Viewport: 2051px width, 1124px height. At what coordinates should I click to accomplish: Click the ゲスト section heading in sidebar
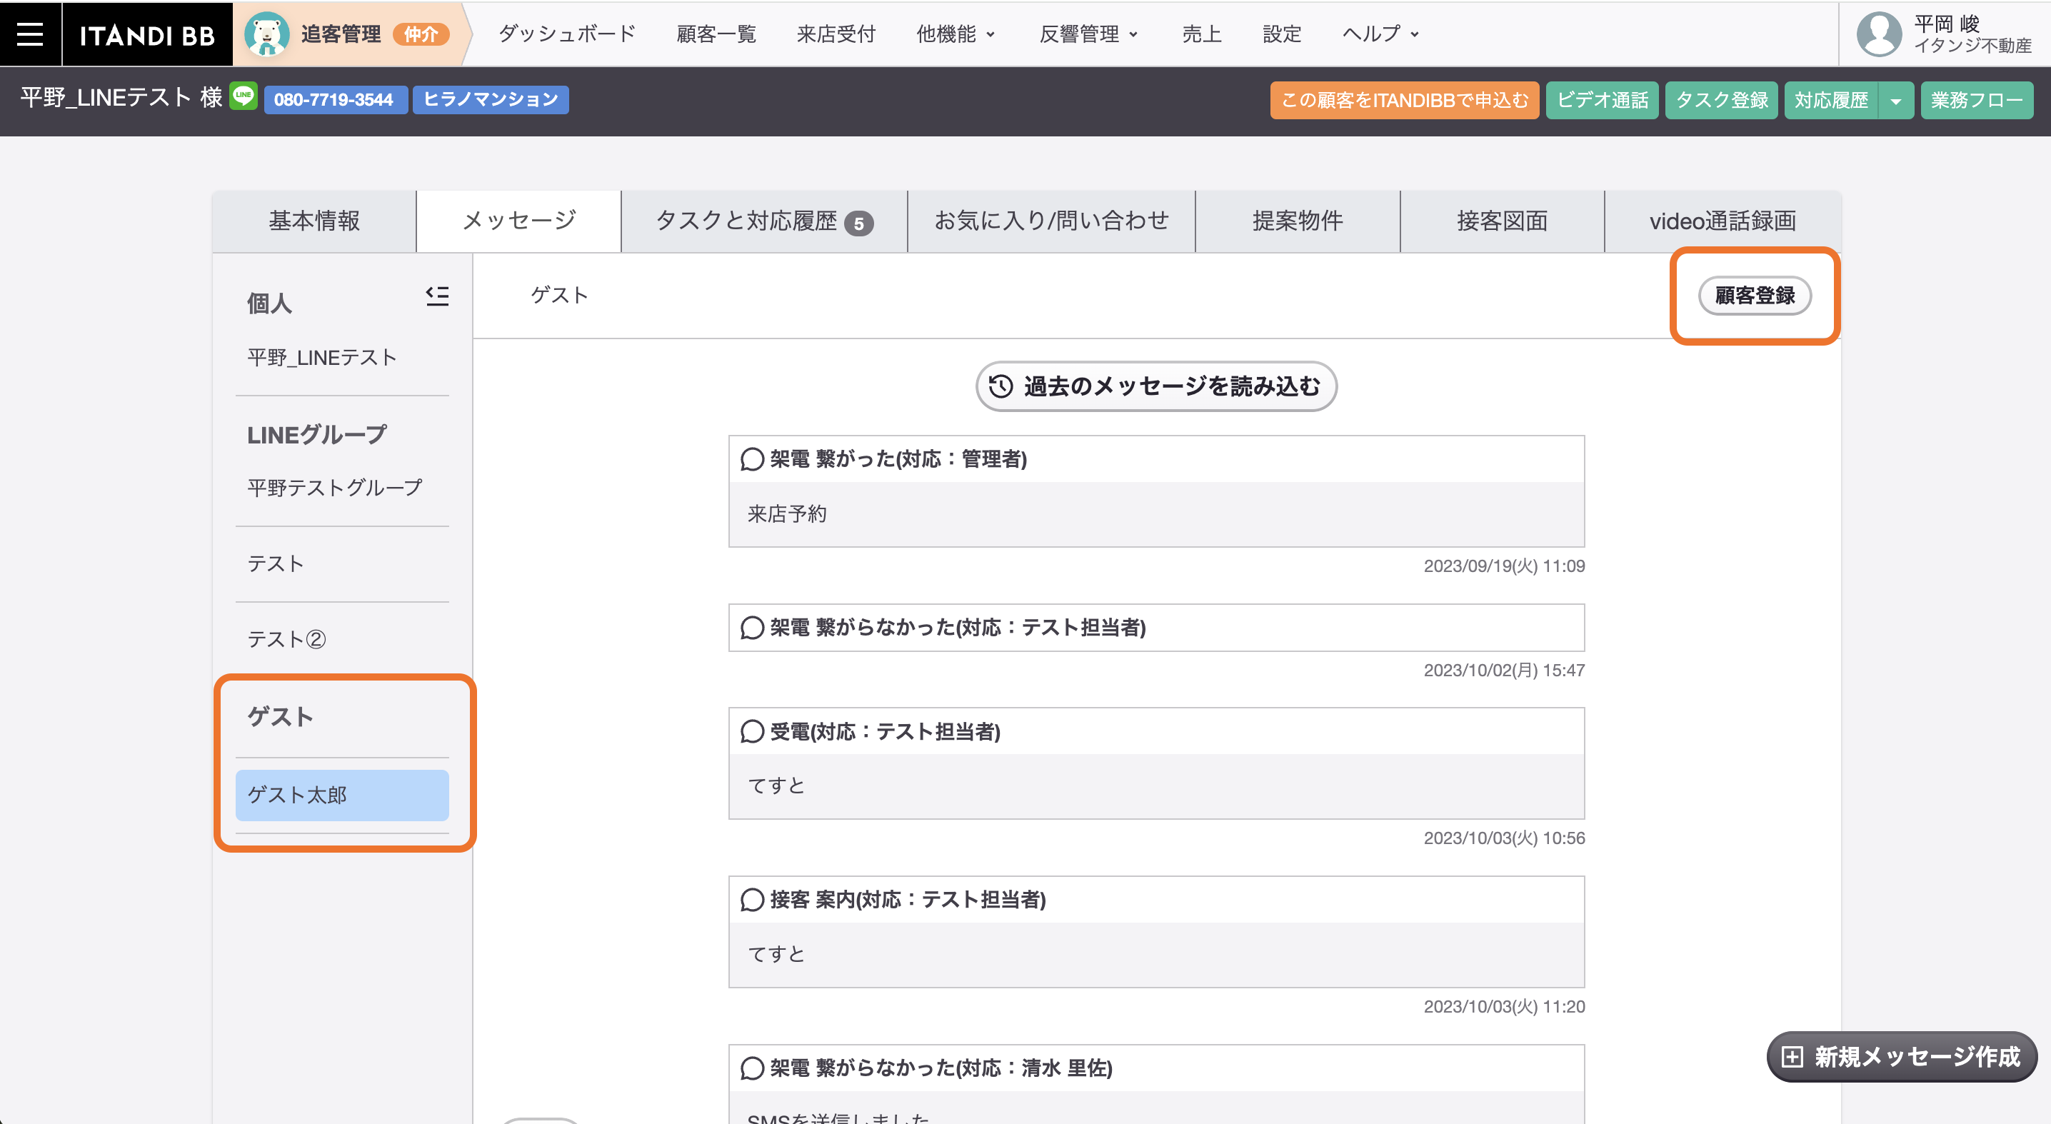280,717
